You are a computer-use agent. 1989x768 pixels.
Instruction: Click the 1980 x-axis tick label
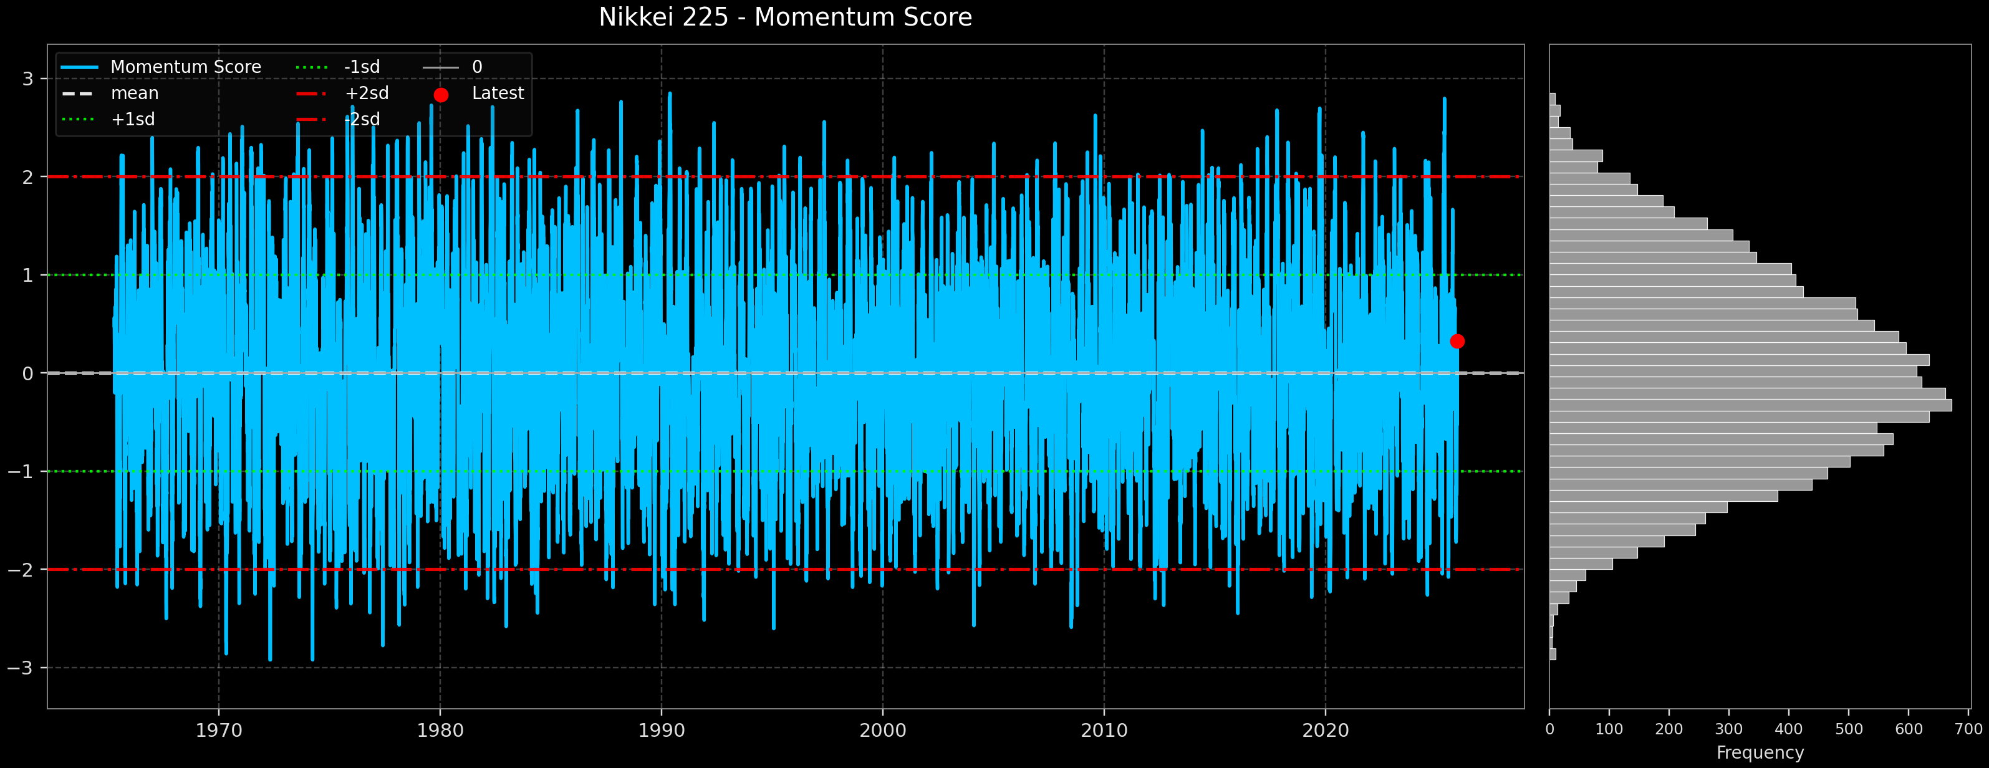[440, 730]
